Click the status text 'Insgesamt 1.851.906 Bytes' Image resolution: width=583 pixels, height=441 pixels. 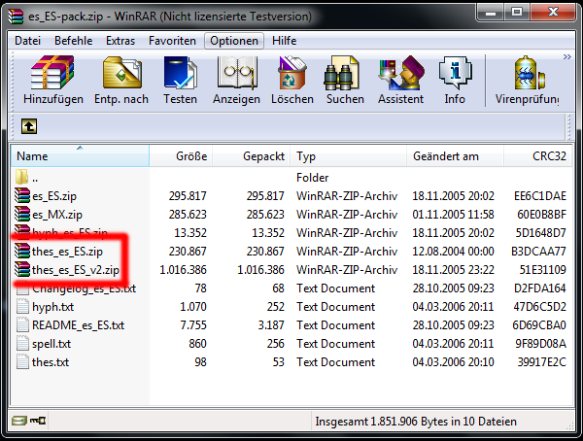click(x=381, y=422)
